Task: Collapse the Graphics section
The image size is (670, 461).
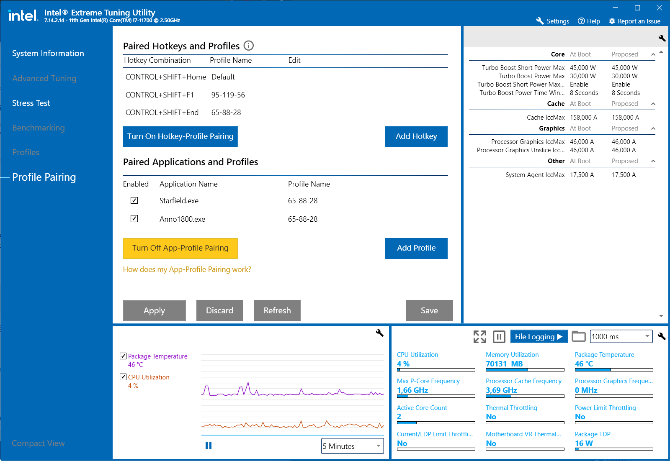Action: point(653,128)
